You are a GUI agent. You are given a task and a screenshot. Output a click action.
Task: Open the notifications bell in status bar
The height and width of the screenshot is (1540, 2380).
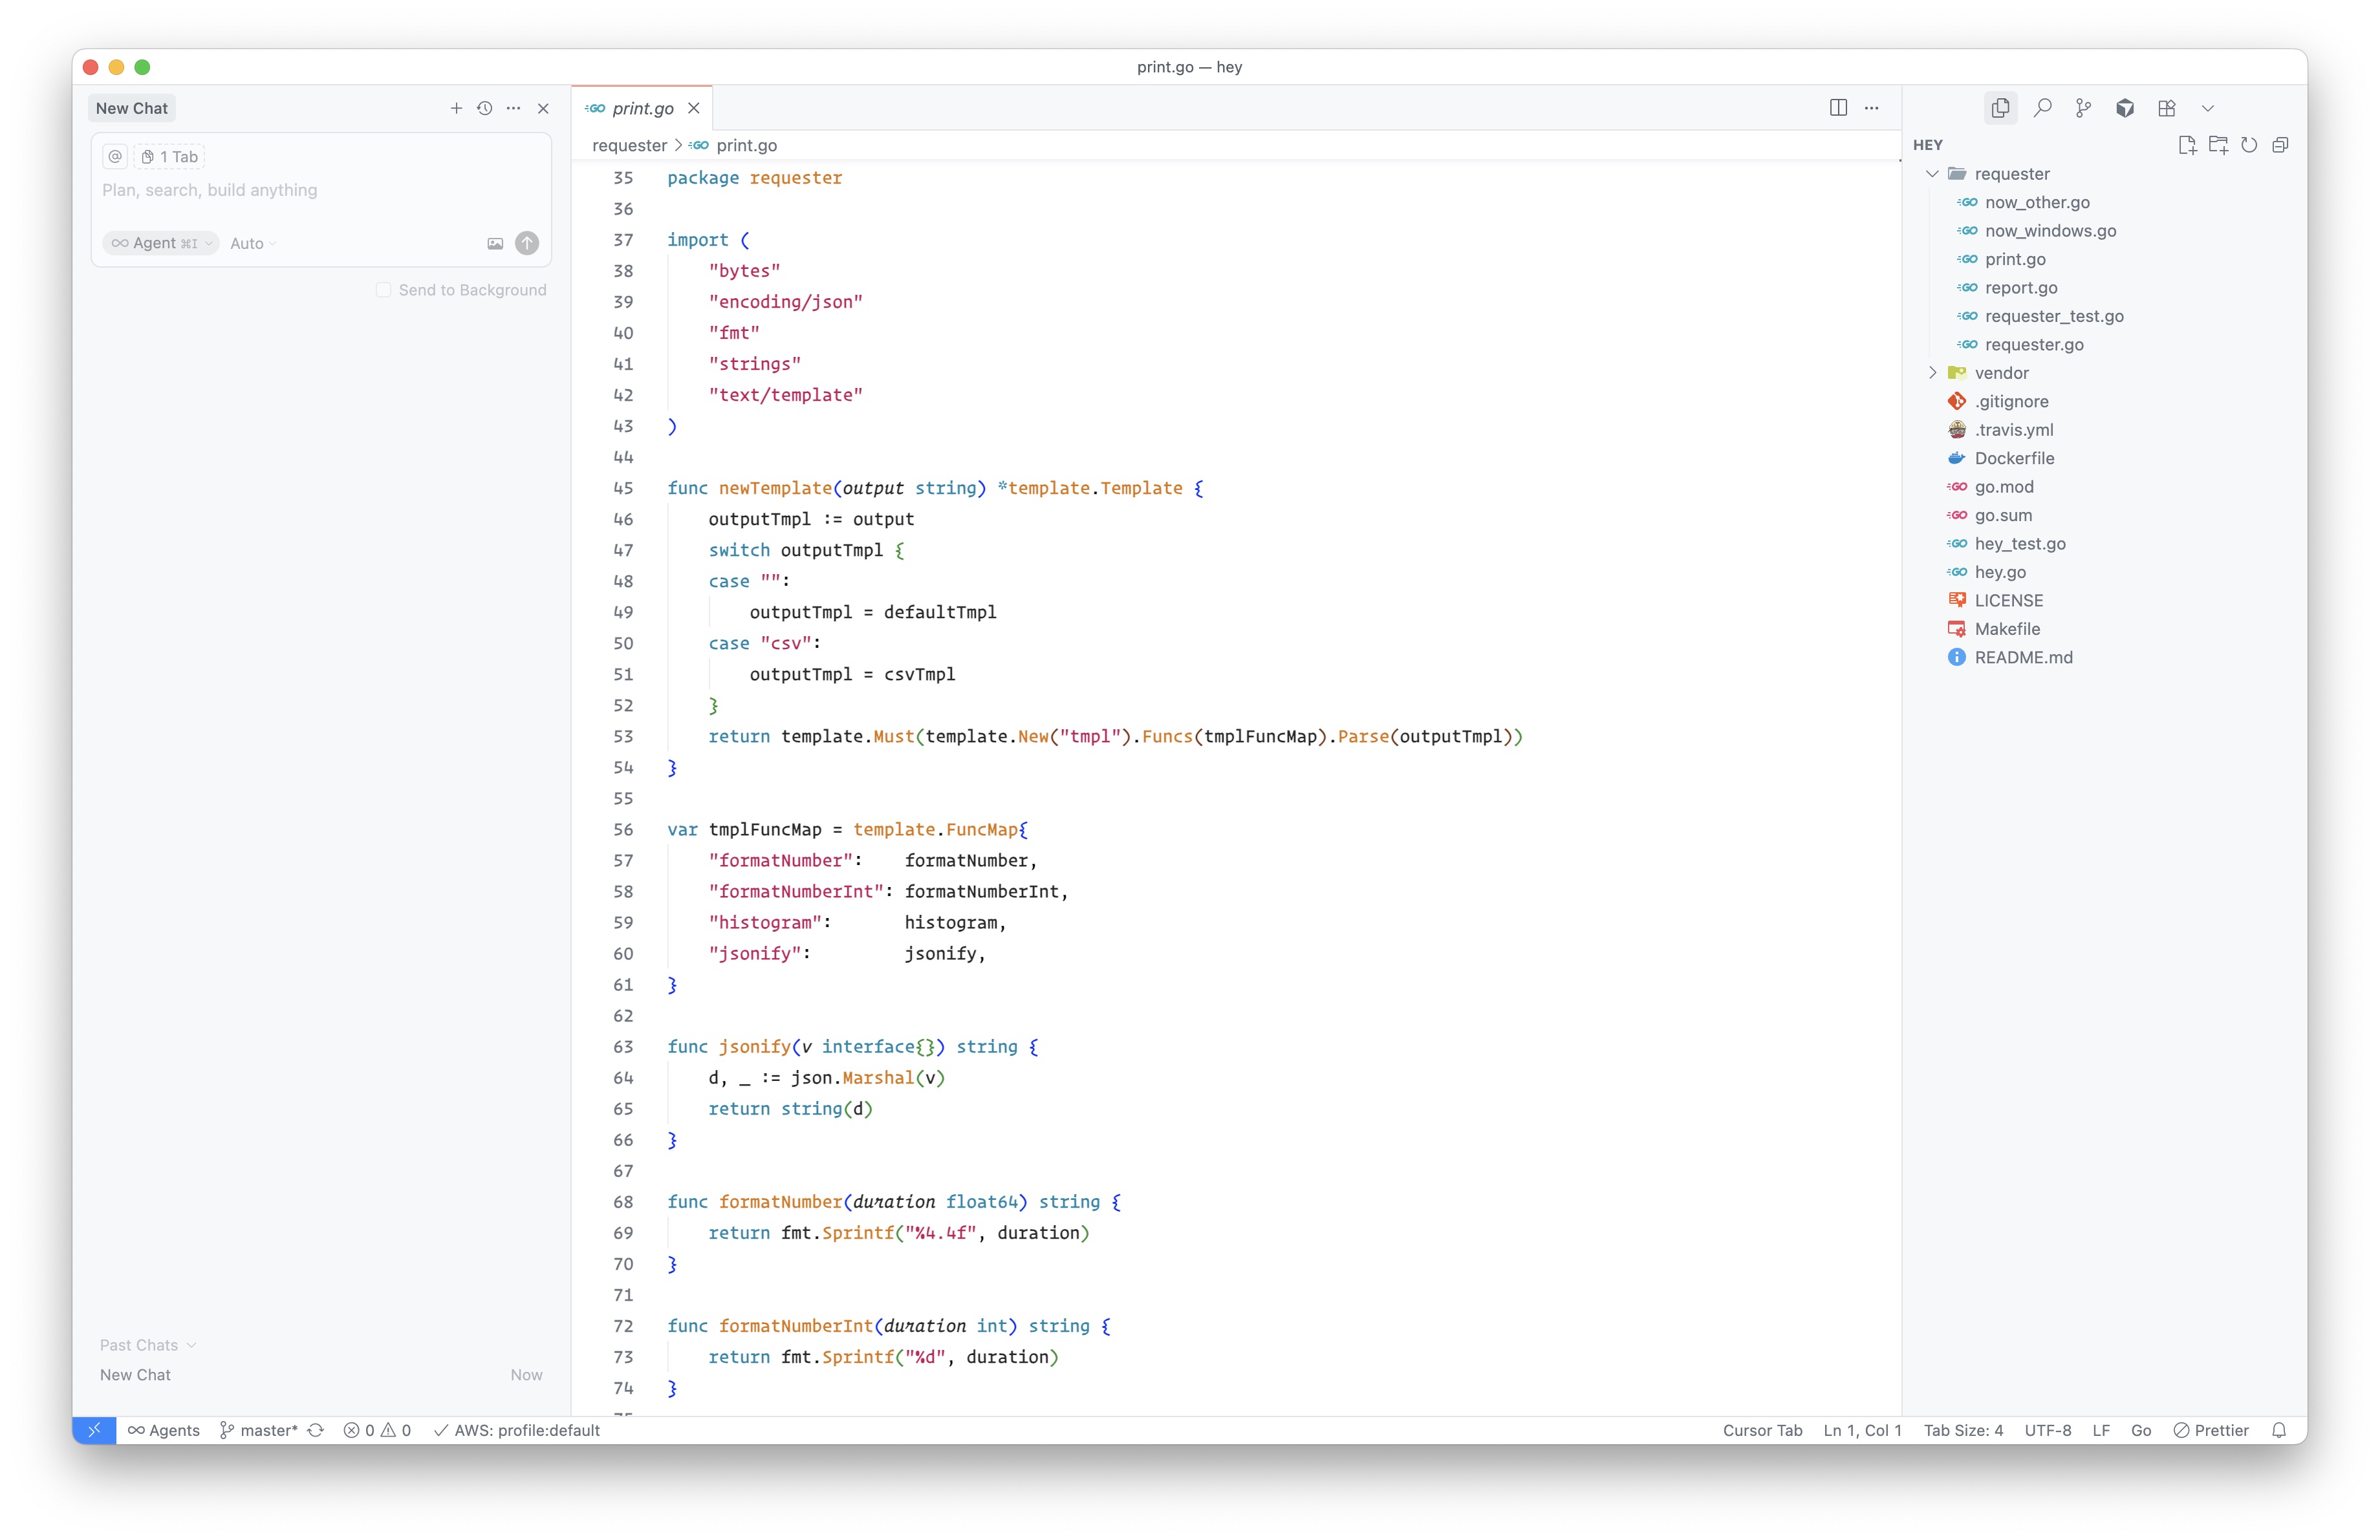[2279, 1430]
